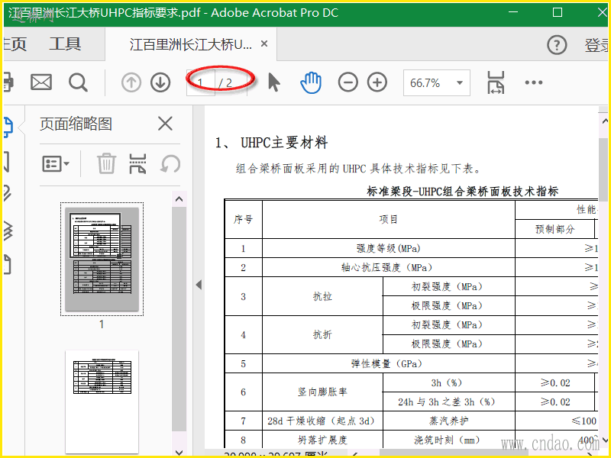Open help question mark icon
611x458 pixels.
557,45
